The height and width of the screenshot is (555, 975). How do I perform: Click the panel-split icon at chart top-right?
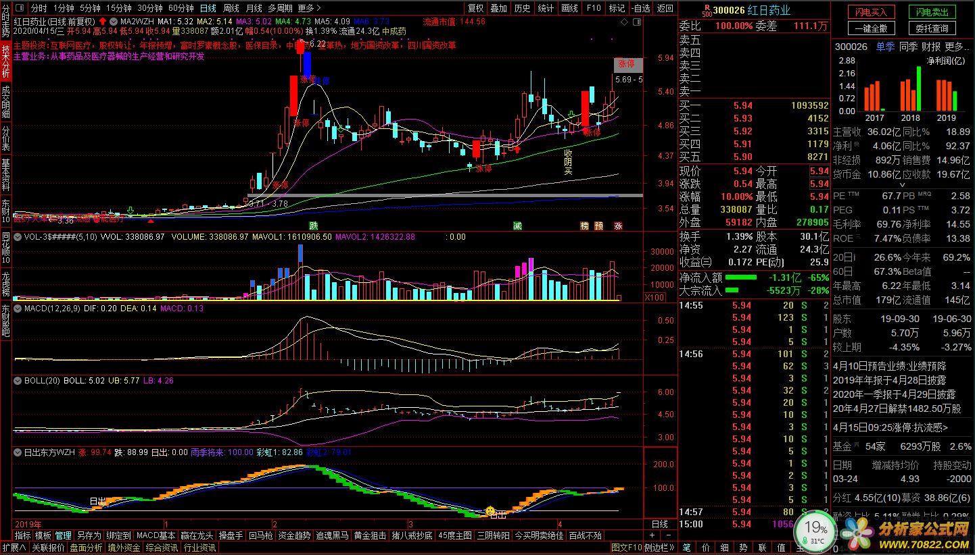(636, 22)
